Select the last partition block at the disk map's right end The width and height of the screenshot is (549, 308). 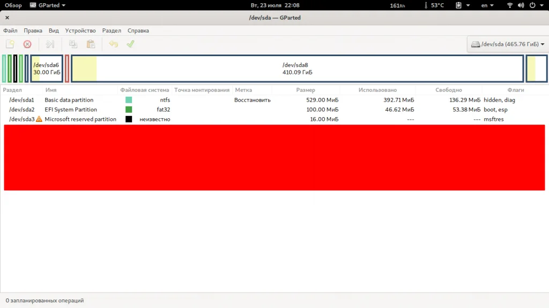(x=536, y=68)
